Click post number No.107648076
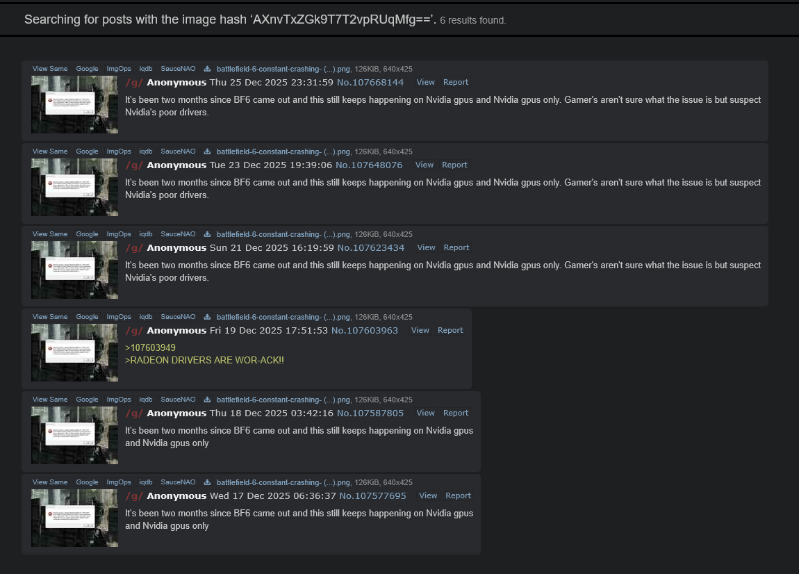The width and height of the screenshot is (799, 574). 369,165
